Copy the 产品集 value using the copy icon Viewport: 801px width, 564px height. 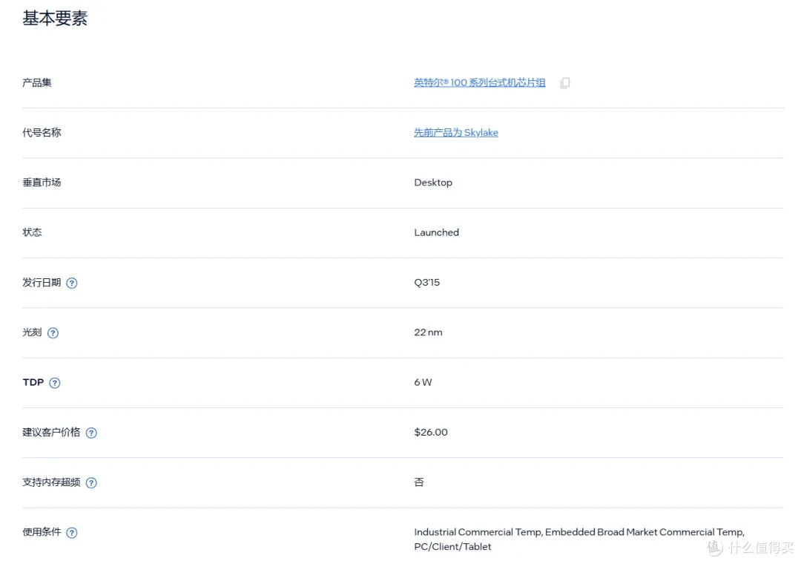click(565, 83)
